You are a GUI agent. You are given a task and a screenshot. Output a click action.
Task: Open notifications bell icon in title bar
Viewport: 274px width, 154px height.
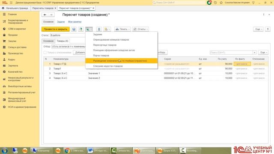point(209,3)
